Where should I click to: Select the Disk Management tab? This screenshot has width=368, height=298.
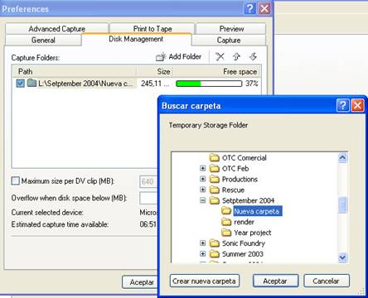point(136,39)
